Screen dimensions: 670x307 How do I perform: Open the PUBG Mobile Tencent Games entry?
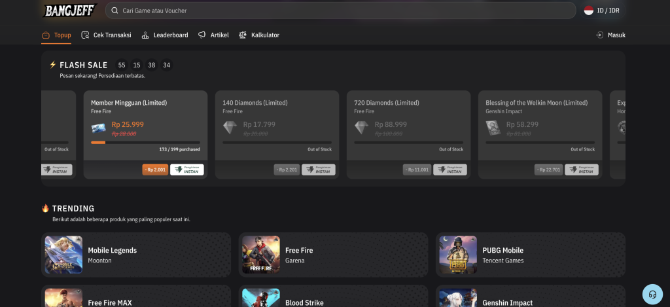pos(530,255)
